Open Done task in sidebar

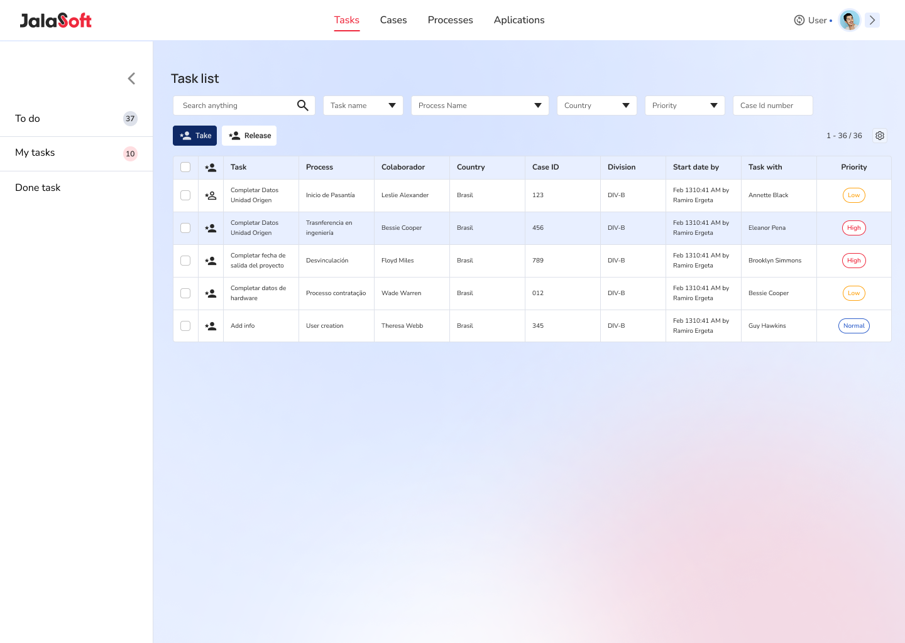click(x=76, y=188)
